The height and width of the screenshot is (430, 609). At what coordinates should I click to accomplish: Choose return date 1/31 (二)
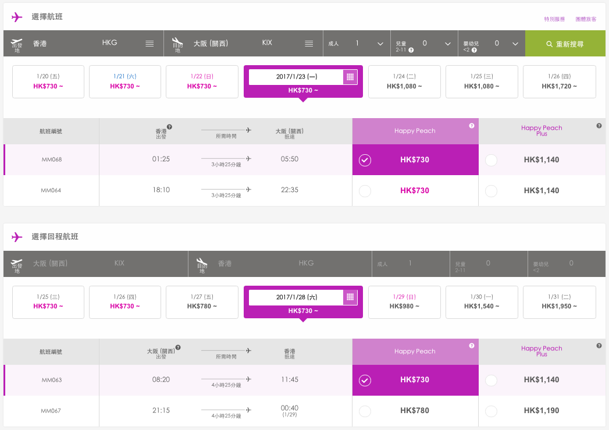tap(560, 302)
